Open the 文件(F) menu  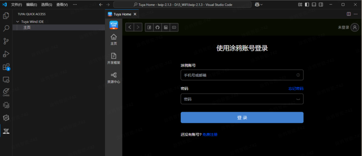(17, 5)
